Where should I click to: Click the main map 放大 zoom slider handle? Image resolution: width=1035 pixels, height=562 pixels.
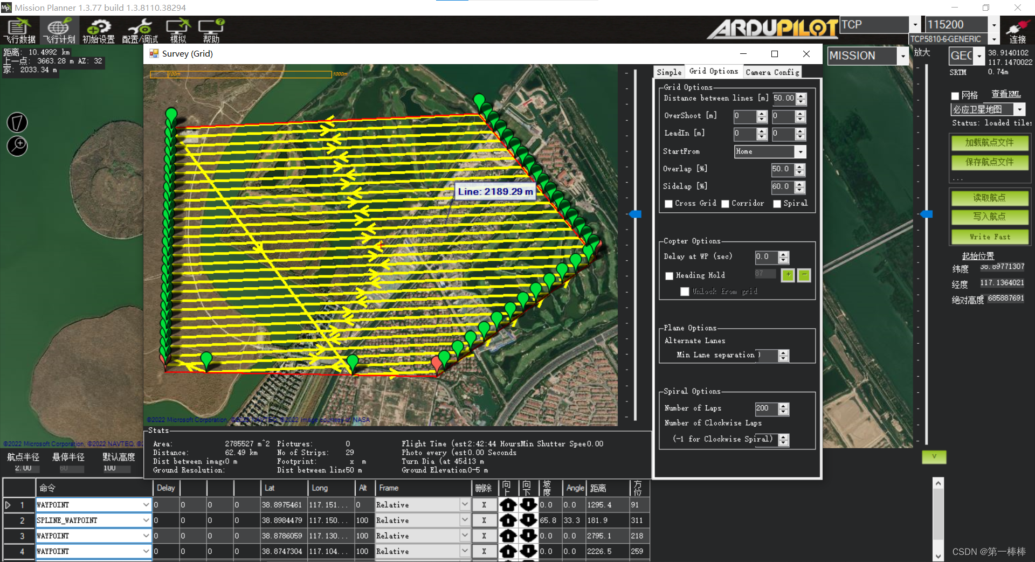pyautogui.click(x=927, y=214)
